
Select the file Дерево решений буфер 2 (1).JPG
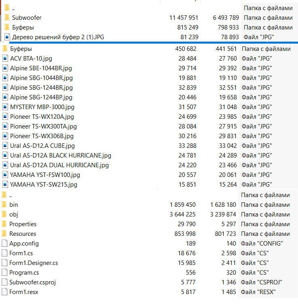pyautogui.click(x=58, y=37)
